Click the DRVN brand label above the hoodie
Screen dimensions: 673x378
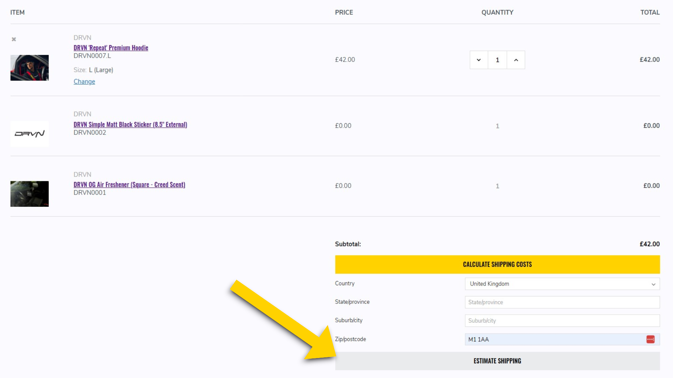[82, 37]
